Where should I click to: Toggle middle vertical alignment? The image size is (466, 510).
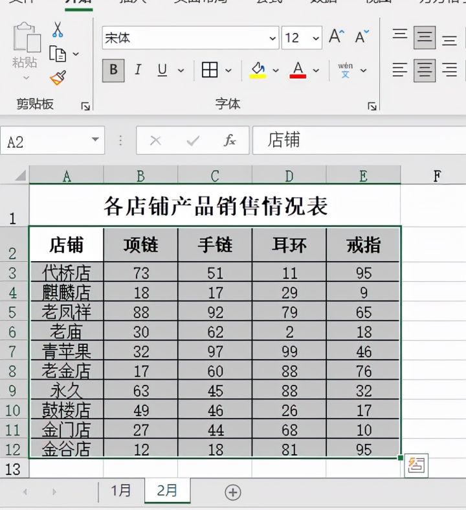425,38
